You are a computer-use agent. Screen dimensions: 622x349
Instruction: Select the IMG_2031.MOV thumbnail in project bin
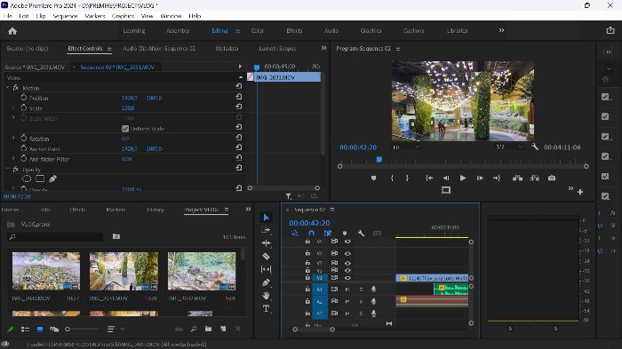point(124,271)
